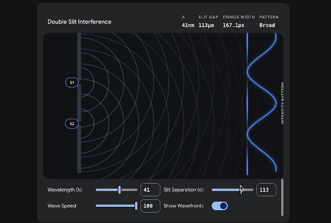Click the 113µm slit gap readout
The height and width of the screenshot is (223, 331).
pos(206,25)
